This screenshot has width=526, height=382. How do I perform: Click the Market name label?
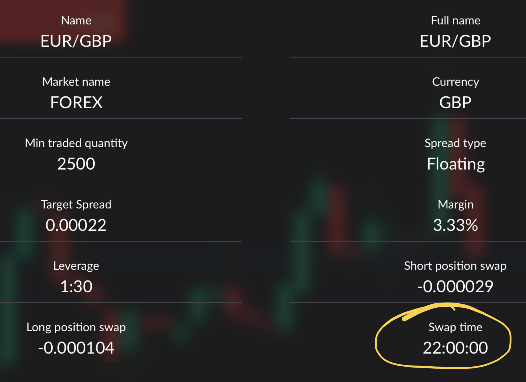click(76, 82)
